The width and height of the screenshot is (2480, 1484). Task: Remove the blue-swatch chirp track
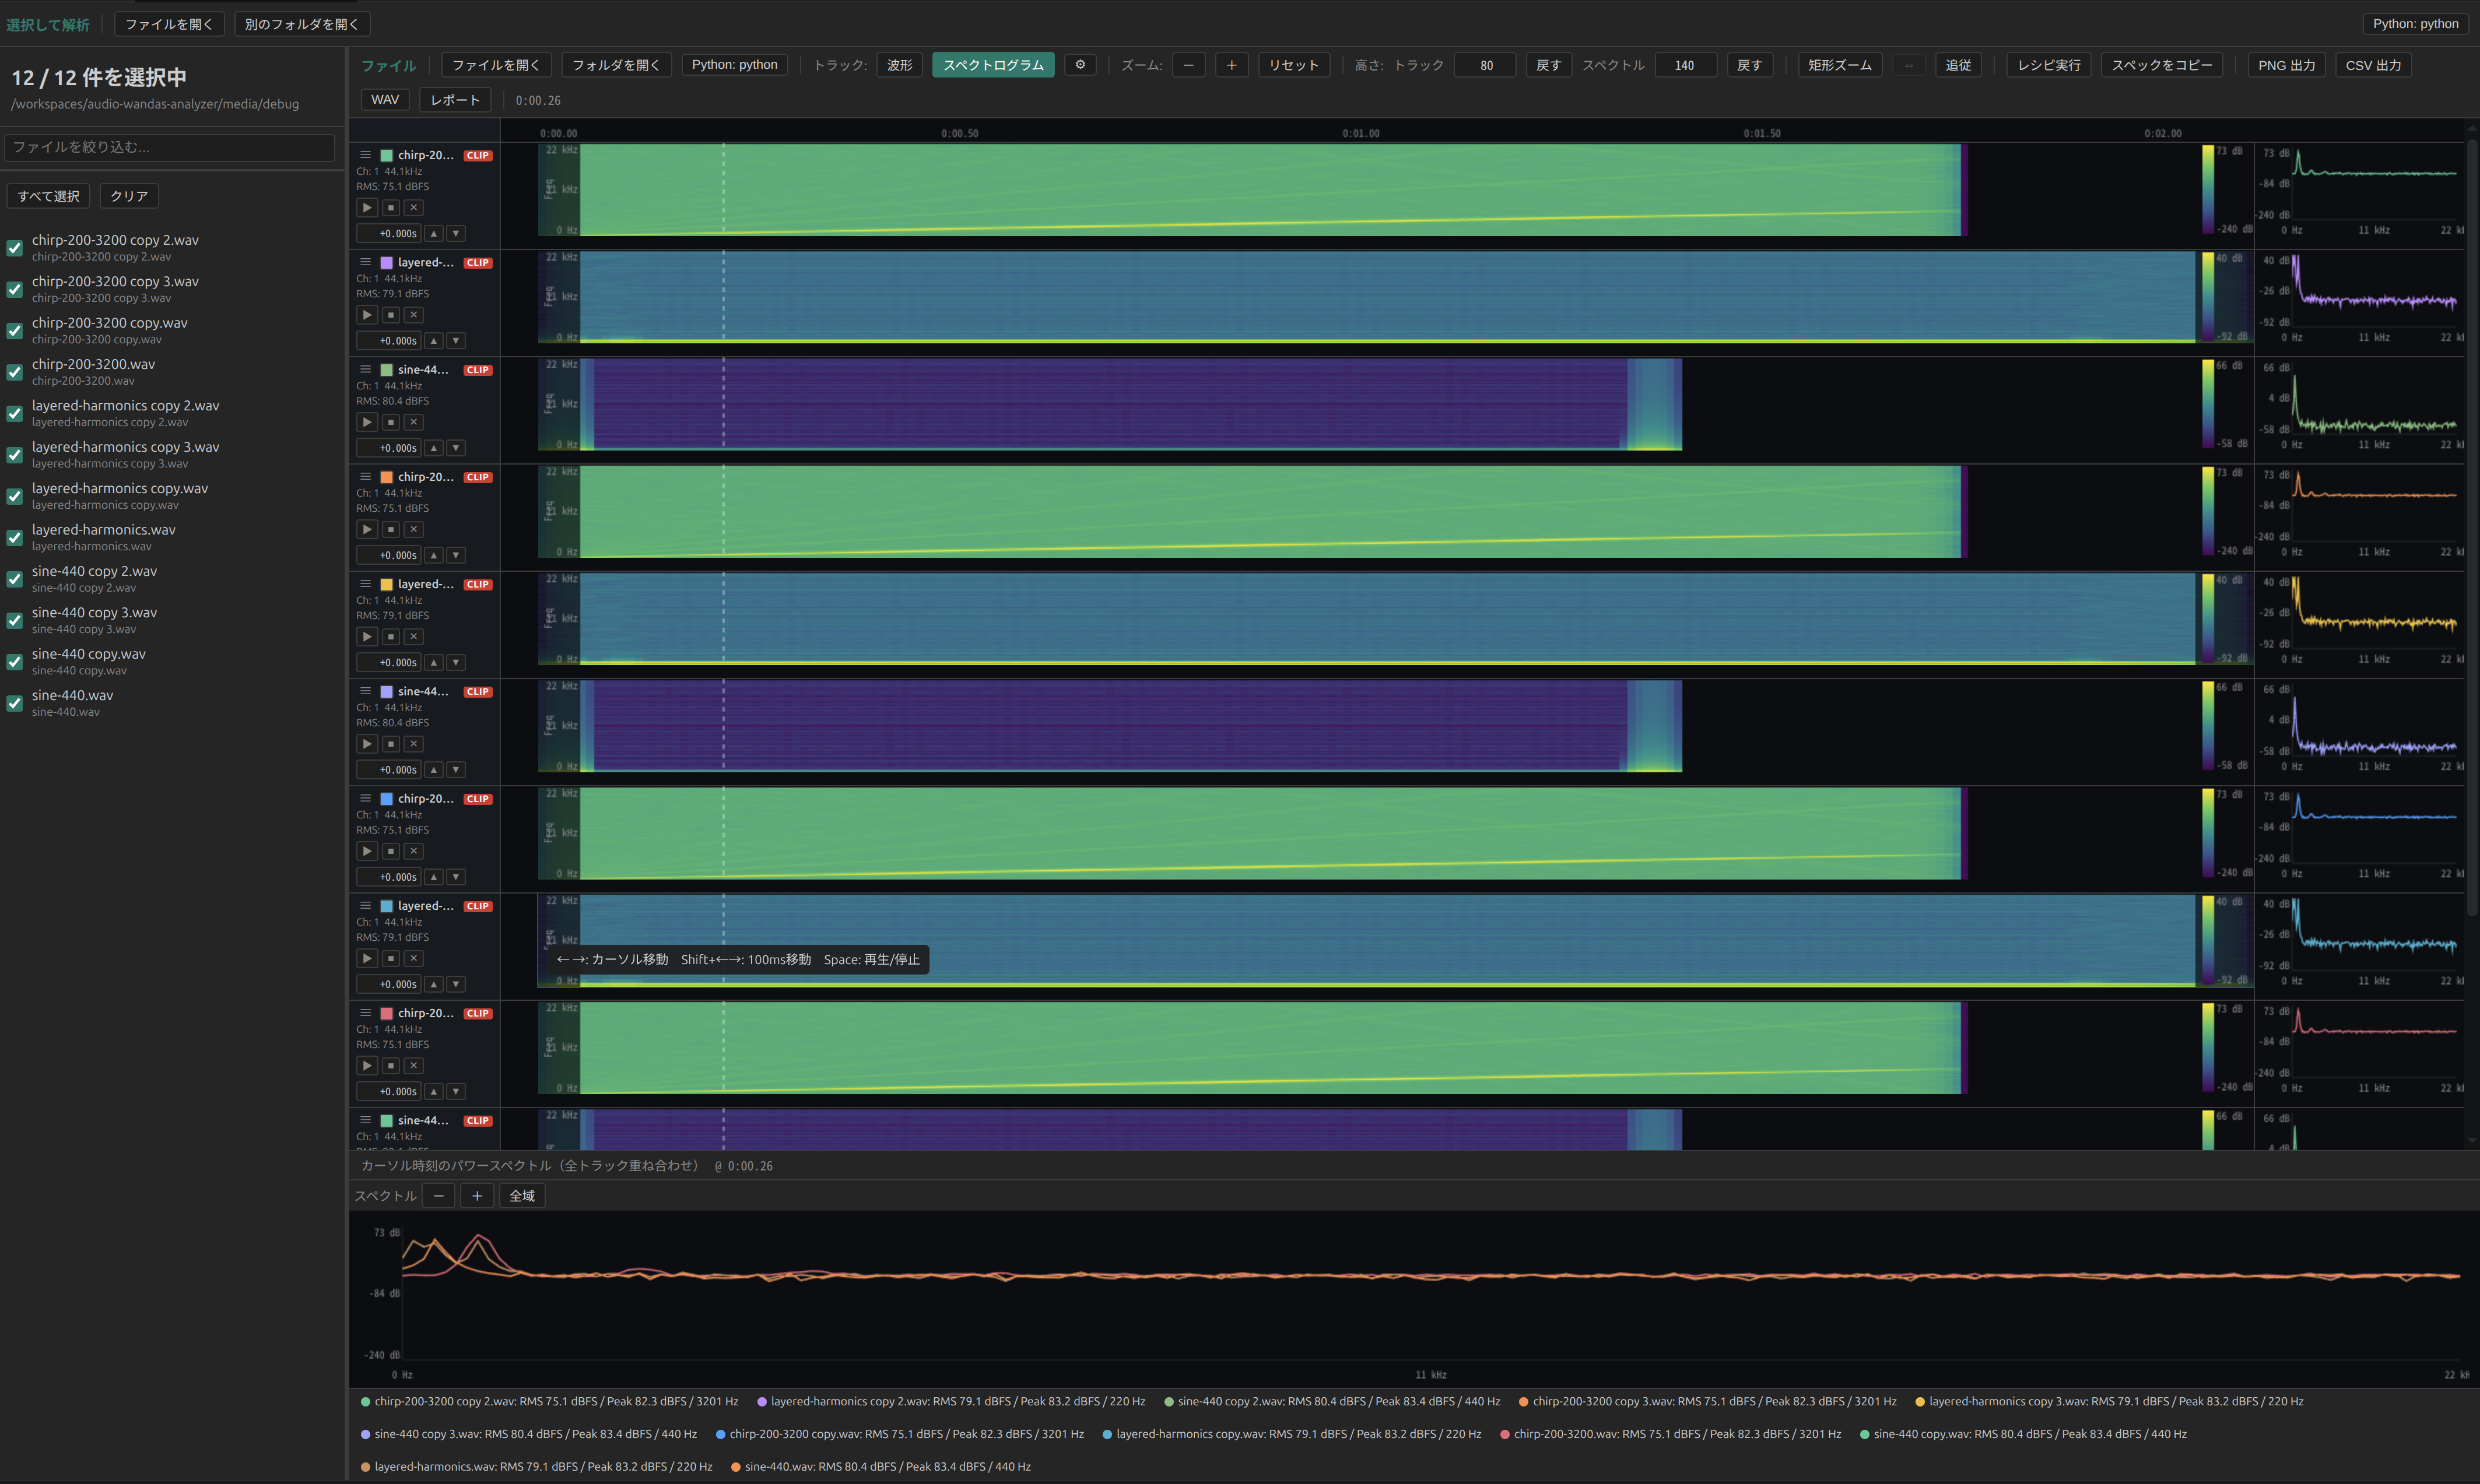pyautogui.click(x=413, y=851)
